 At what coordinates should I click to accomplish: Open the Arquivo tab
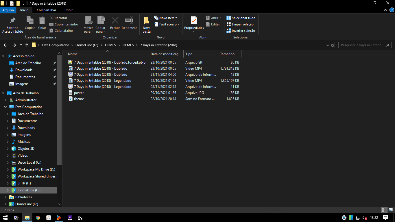(8, 10)
